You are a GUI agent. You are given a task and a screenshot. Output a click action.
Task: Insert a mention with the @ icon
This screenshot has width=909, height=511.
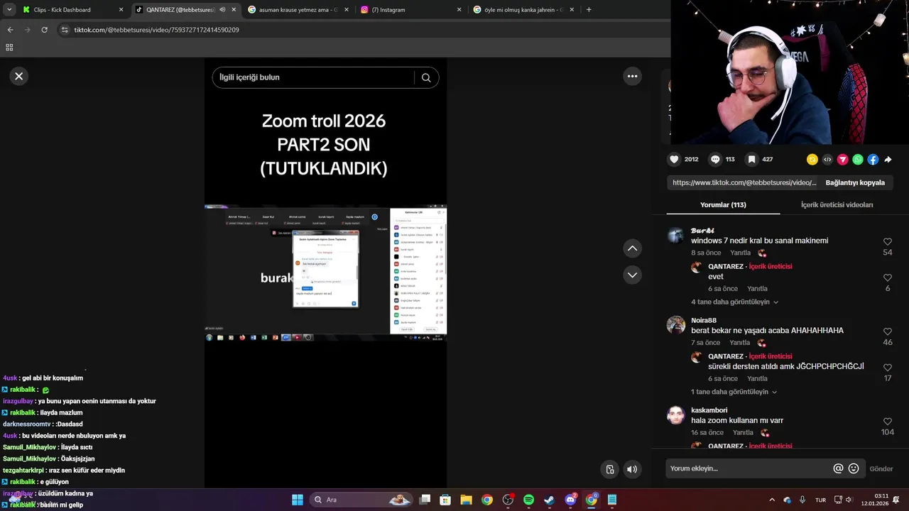click(x=838, y=468)
